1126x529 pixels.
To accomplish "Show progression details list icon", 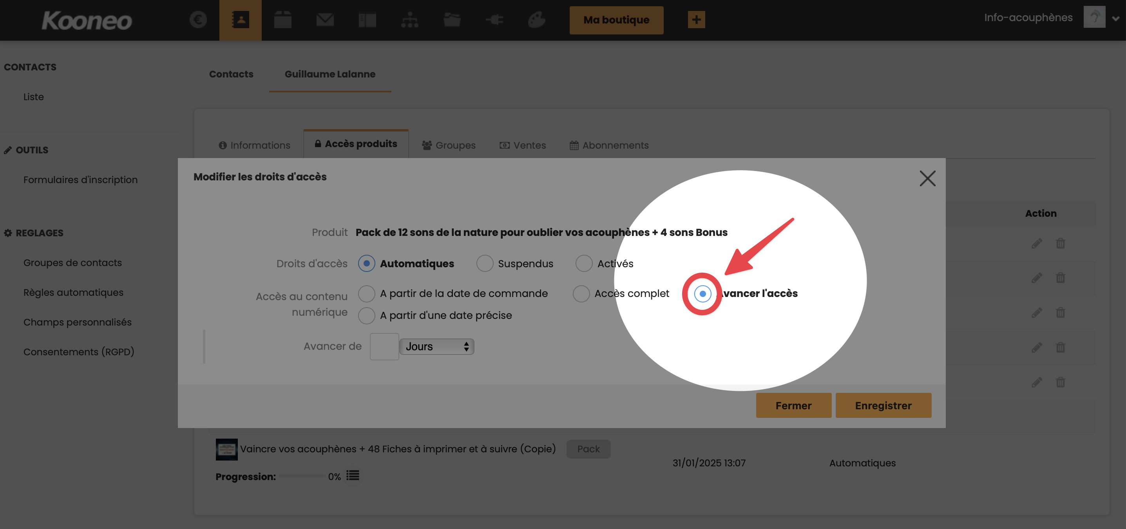I will pyautogui.click(x=353, y=475).
